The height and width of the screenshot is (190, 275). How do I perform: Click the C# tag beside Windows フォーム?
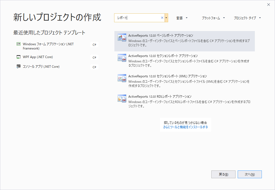pos(94,45)
